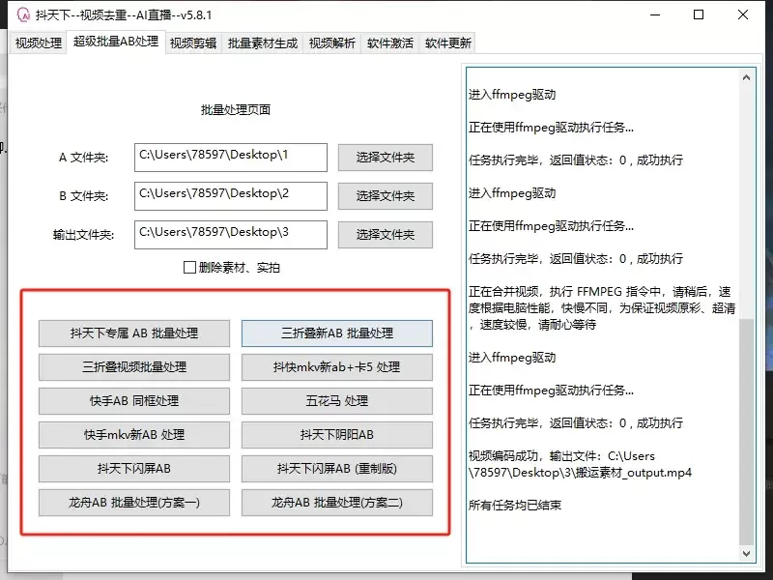
Task: Open the 视频剪辑 tab
Action: 193,43
